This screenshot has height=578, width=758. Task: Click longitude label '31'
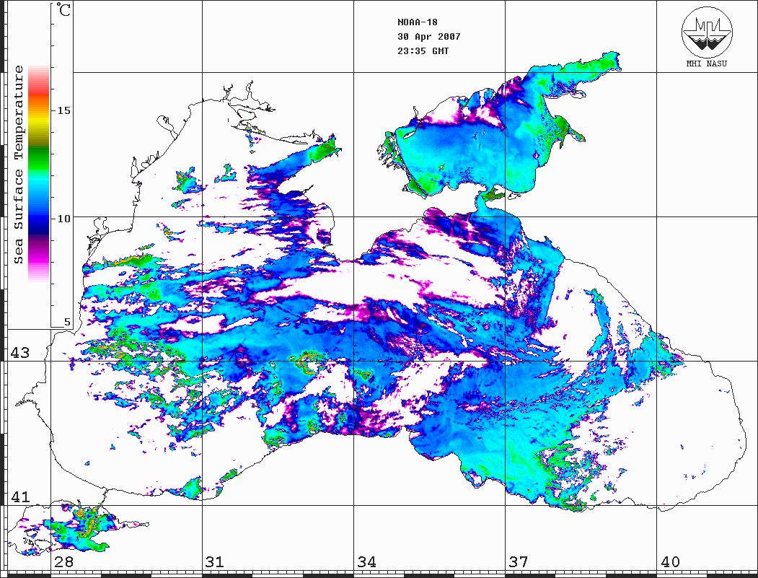coord(215,562)
